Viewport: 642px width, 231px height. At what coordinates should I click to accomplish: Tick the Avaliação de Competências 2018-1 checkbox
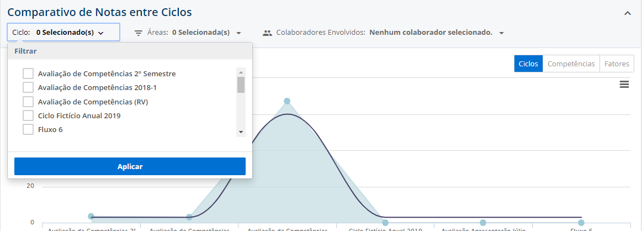click(28, 87)
